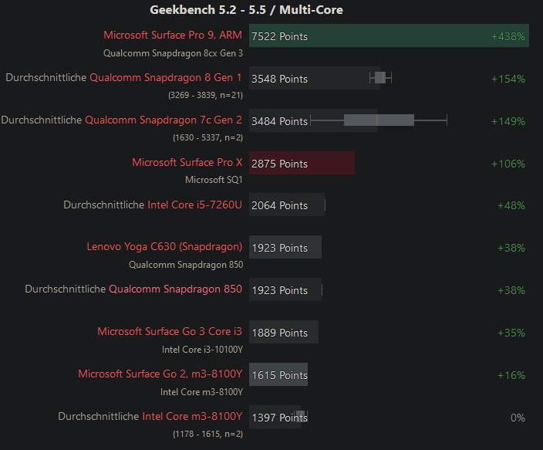
Task: Click the green 7522 Points bar
Action: point(389,36)
